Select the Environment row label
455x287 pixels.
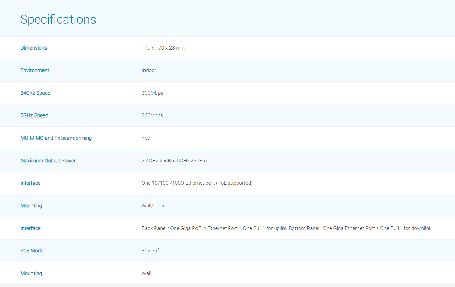[35, 70]
